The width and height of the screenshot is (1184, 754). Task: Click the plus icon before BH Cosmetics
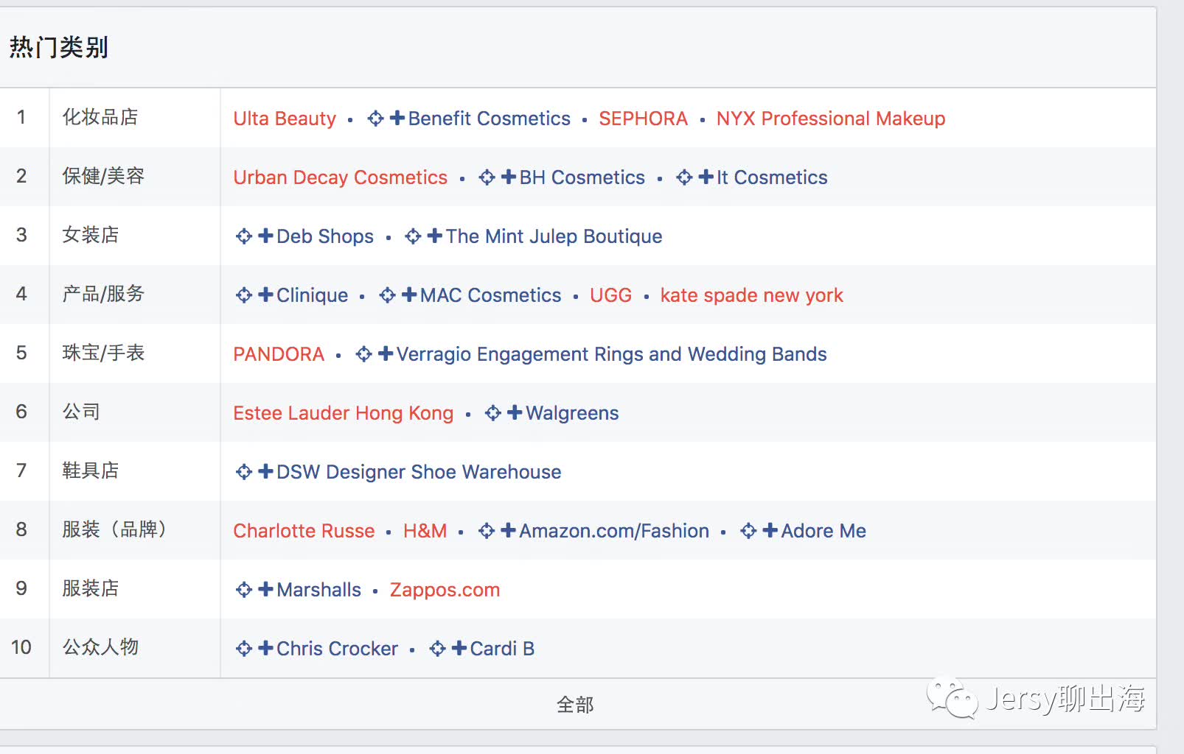[509, 177]
